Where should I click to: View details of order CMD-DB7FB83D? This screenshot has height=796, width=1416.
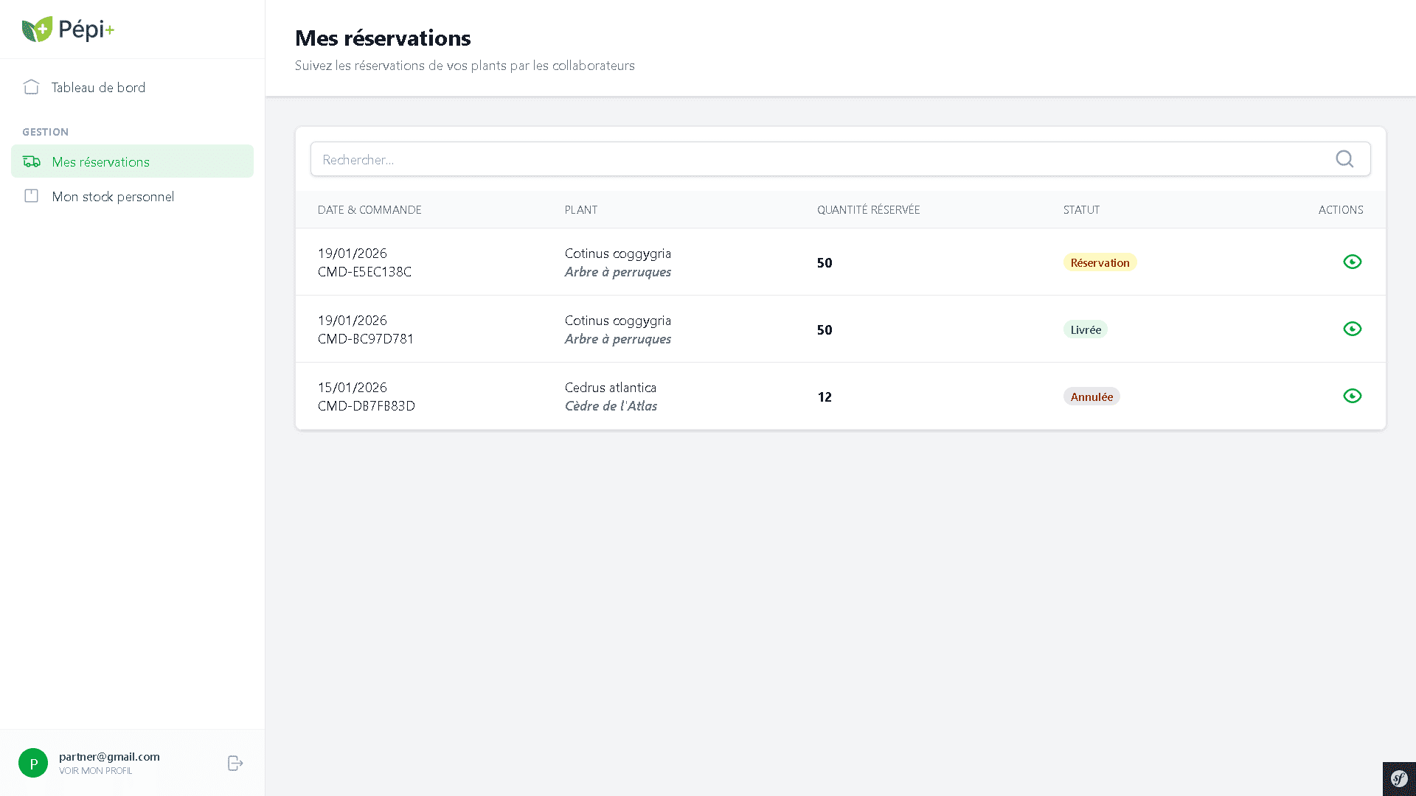(x=1352, y=396)
